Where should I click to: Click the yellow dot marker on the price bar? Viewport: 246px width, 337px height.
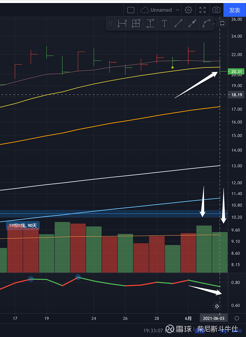tap(173, 68)
